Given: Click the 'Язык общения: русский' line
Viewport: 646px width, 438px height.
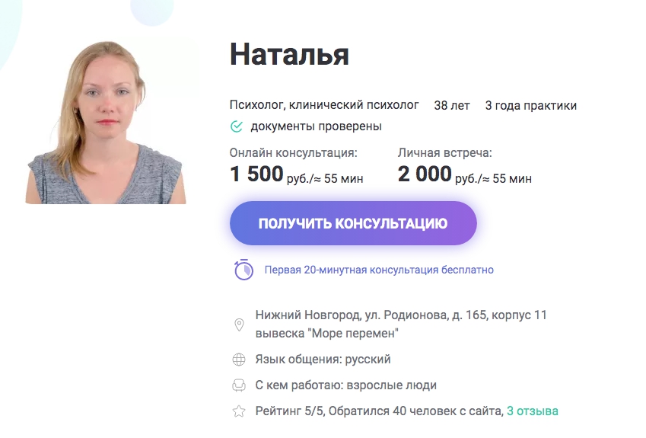Looking at the screenshot, I should pos(323,360).
